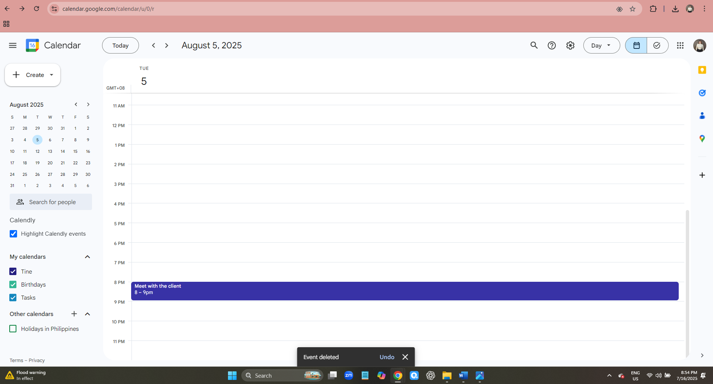This screenshot has width=713, height=384.
Task: Undo the event deletion
Action: pos(387,357)
